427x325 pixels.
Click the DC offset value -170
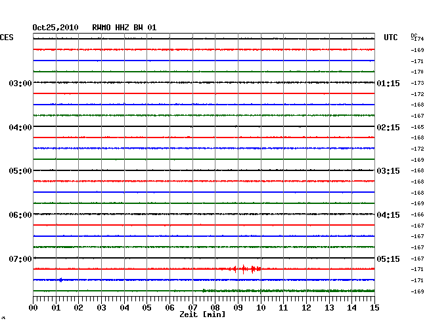click(x=417, y=72)
